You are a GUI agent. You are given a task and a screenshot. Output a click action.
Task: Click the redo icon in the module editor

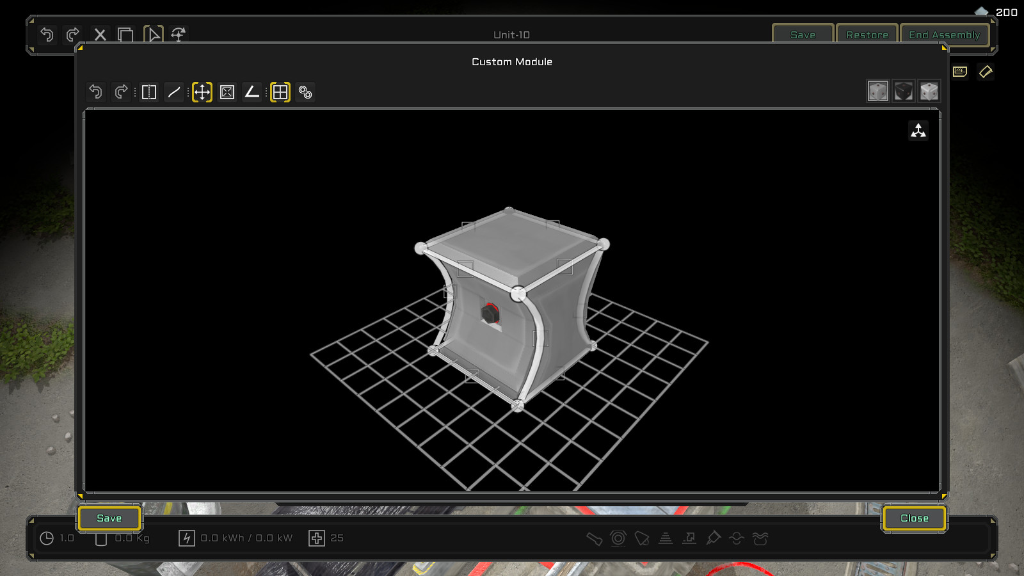pyautogui.click(x=122, y=92)
